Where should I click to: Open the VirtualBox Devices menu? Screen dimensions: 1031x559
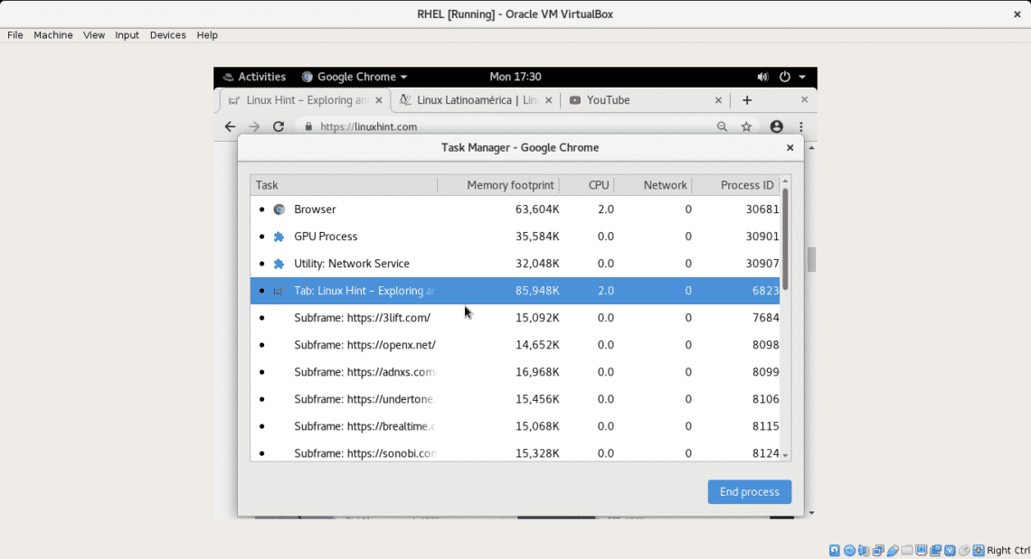pos(167,35)
